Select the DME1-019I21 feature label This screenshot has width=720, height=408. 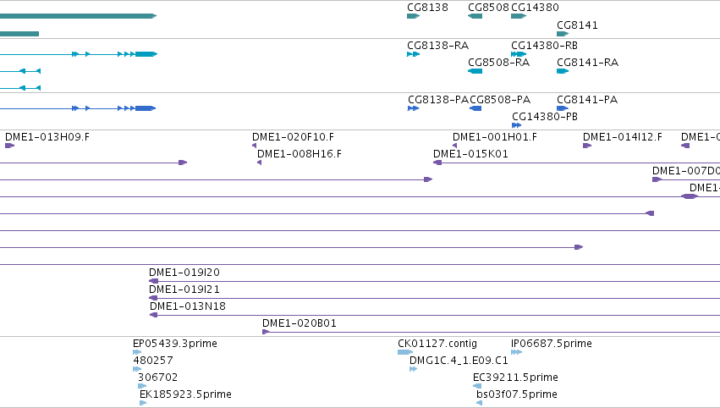184,289
